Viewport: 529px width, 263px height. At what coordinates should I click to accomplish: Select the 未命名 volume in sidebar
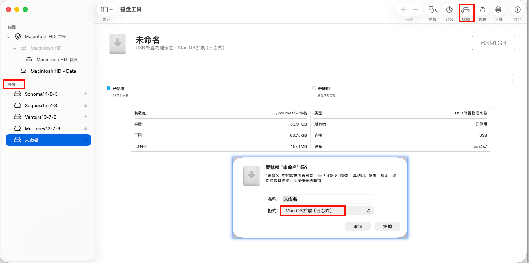coord(48,140)
